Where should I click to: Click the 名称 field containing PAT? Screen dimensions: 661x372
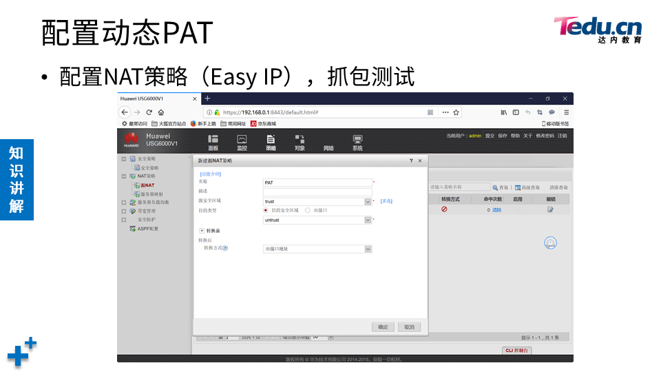317,183
